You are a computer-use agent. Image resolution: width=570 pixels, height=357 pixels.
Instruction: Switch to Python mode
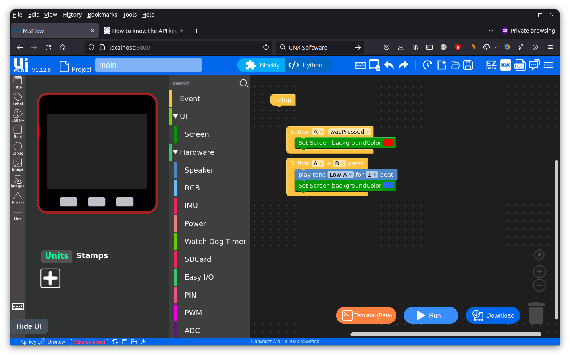pyautogui.click(x=308, y=65)
